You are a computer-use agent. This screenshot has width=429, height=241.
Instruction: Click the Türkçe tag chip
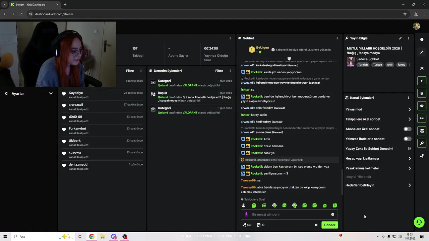click(377, 65)
